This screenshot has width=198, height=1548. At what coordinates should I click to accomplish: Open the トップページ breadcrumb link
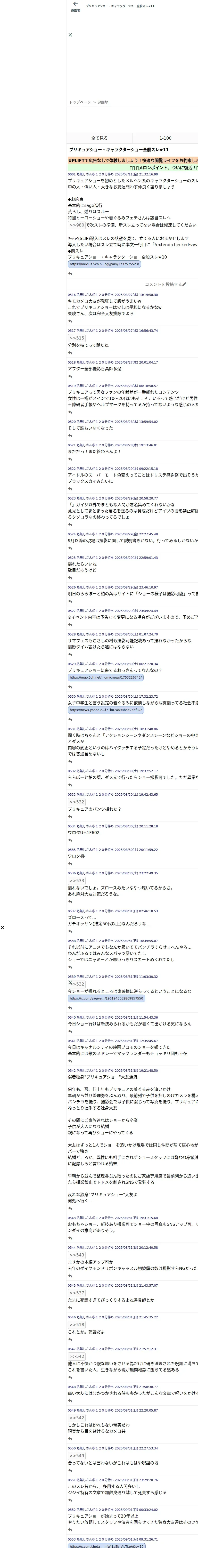[80, 102]
